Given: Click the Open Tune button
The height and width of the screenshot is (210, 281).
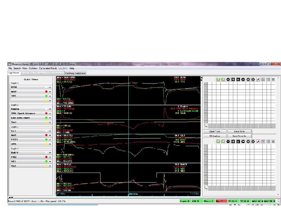Looking at the screenshot, I should tap(215, 131).
